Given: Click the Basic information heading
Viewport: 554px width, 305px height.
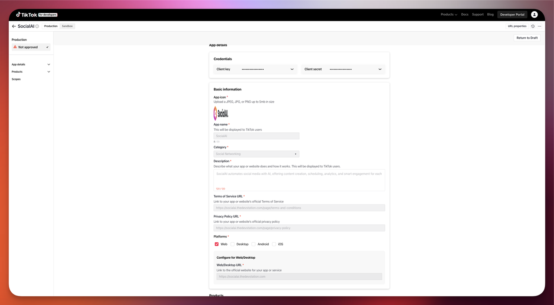Looking at the screenshot, I should (x=228, y=90).
